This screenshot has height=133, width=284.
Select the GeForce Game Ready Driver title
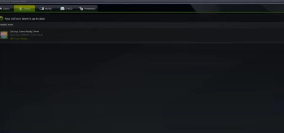(24, 32)
